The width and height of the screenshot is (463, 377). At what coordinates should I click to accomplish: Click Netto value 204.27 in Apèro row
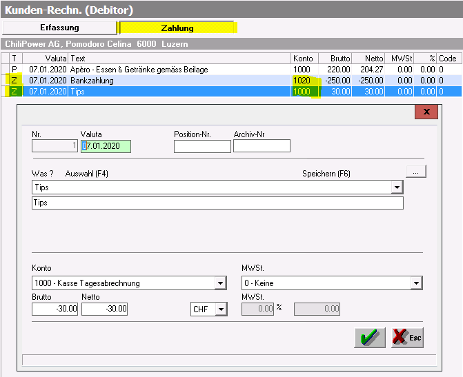tap(371, 70)
